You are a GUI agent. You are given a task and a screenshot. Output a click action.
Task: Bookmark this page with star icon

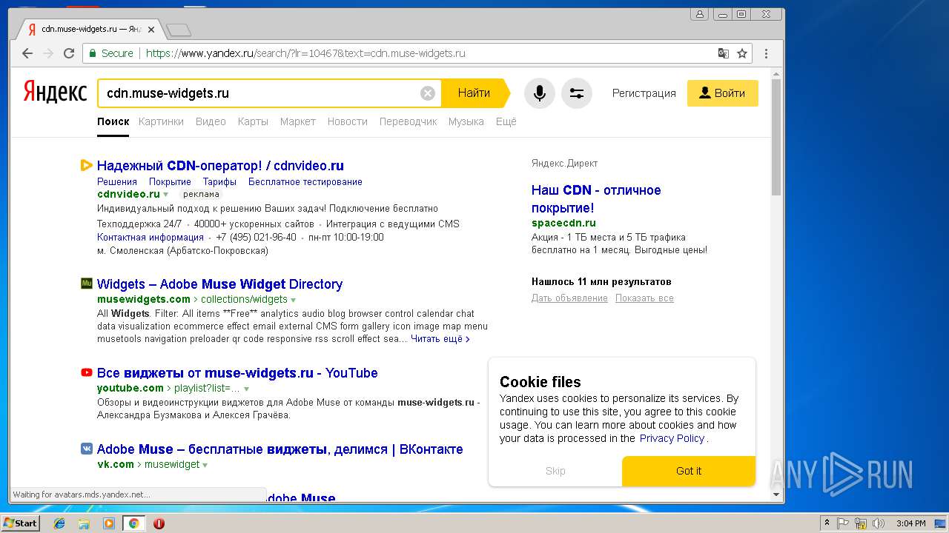coord(741,53)
